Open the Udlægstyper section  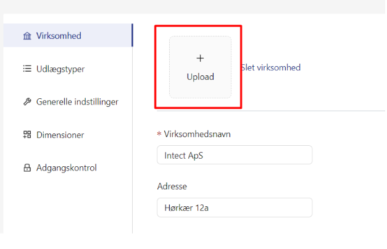(68, 69)
